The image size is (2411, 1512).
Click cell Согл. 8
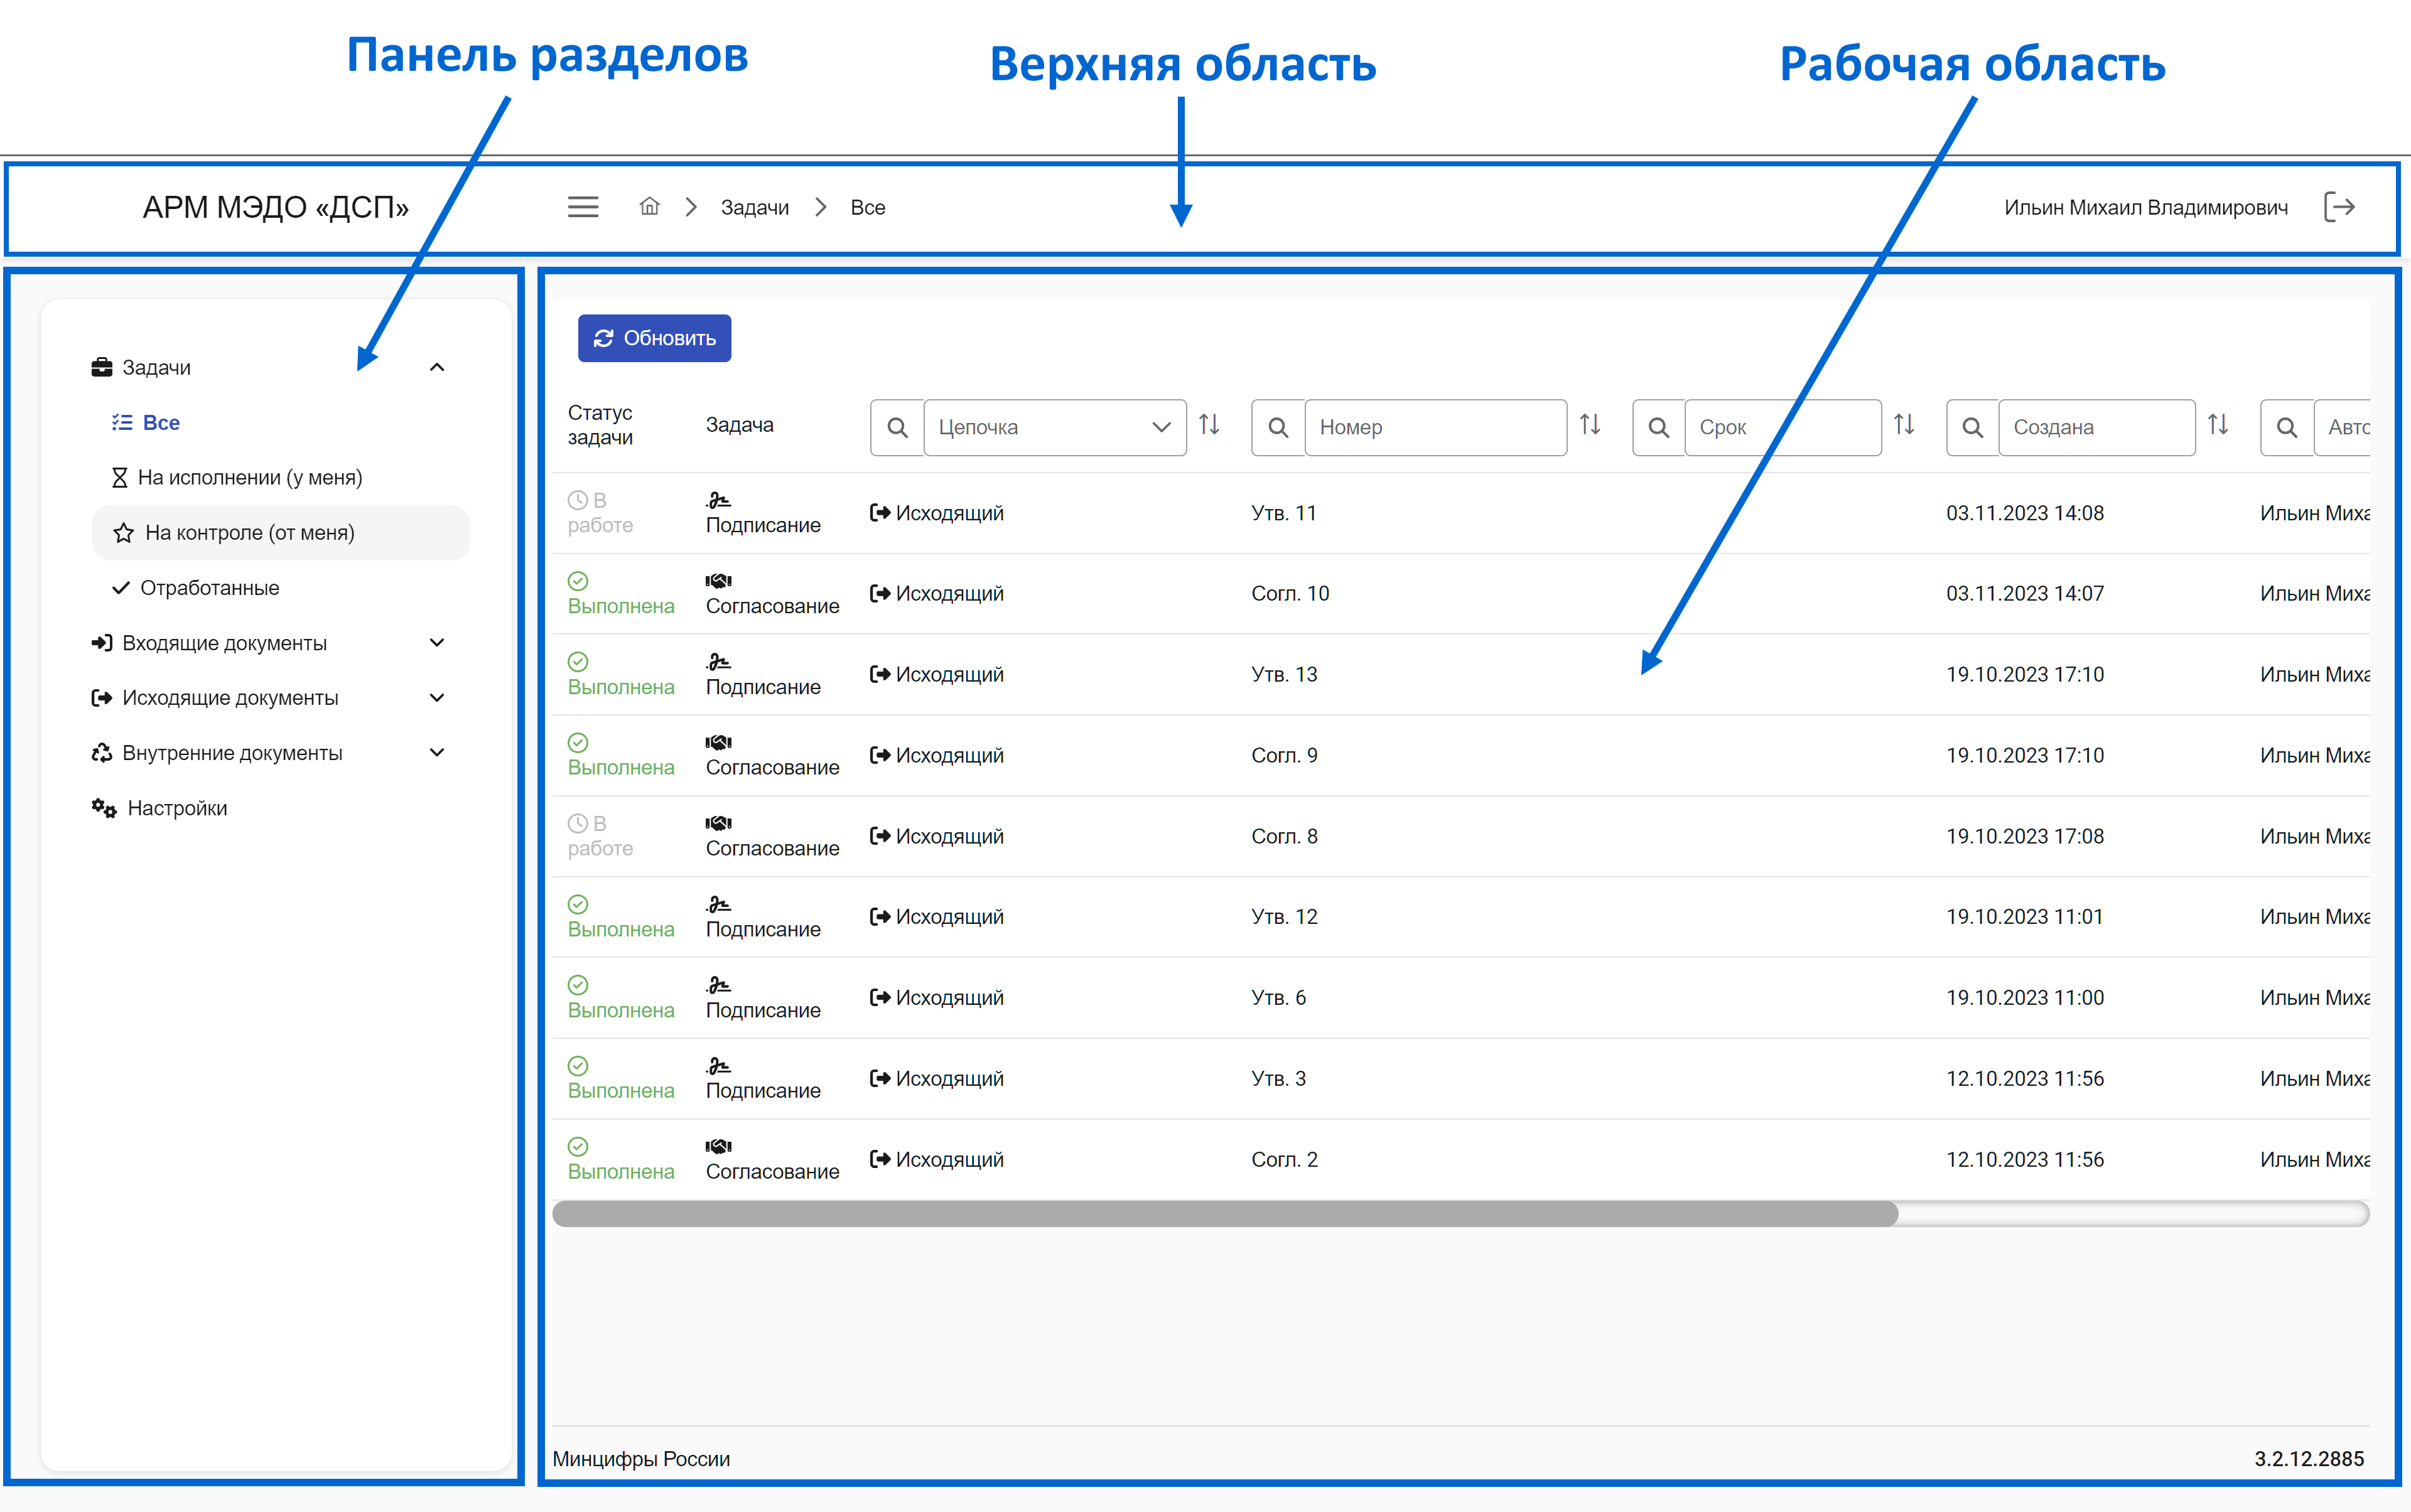(1283, 836)
